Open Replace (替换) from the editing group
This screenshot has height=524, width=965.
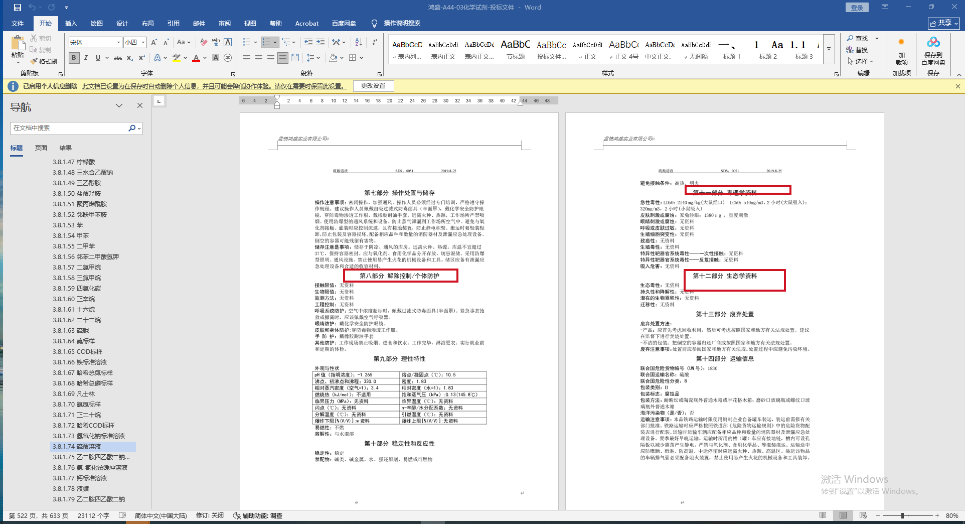click(858, 50)
